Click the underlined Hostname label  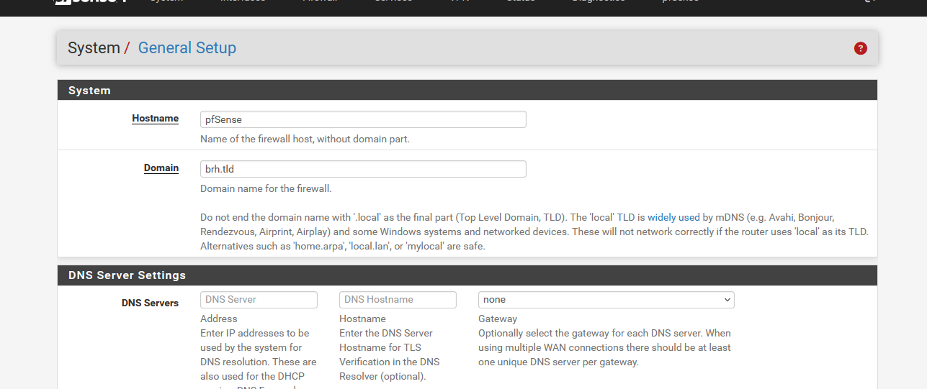[155, 119]
